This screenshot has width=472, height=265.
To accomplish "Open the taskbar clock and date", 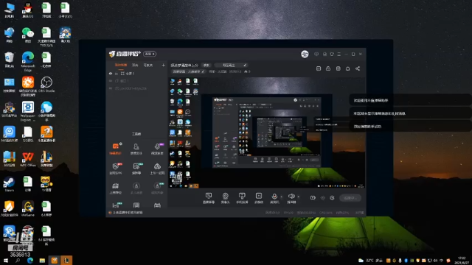I will click(462, 261).
